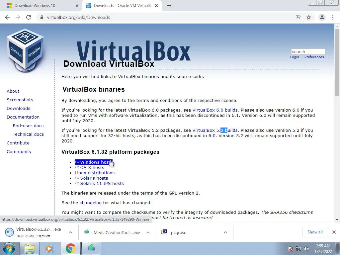Click Solaris 11 IPS hosts link
Image resolution: width=340 pixels, height=255 pixels.
99,183
